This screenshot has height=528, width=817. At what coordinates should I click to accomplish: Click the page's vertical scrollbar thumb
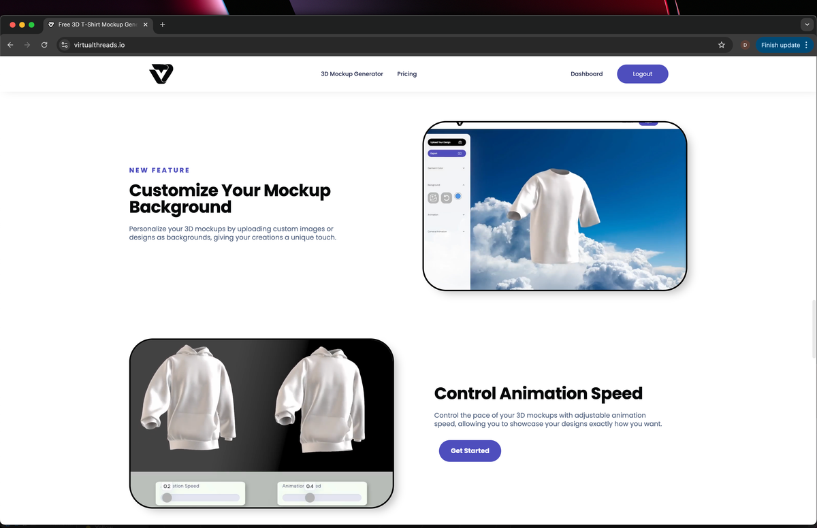tap(814, 329)
